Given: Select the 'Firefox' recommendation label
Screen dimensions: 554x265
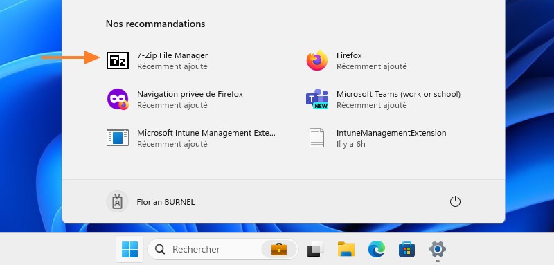Looking at the screenshot, I should coord(349,55).
